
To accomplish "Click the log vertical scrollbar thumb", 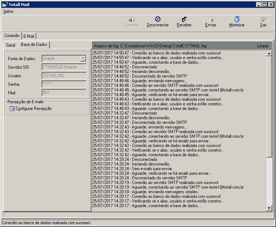I will [269, 107].
